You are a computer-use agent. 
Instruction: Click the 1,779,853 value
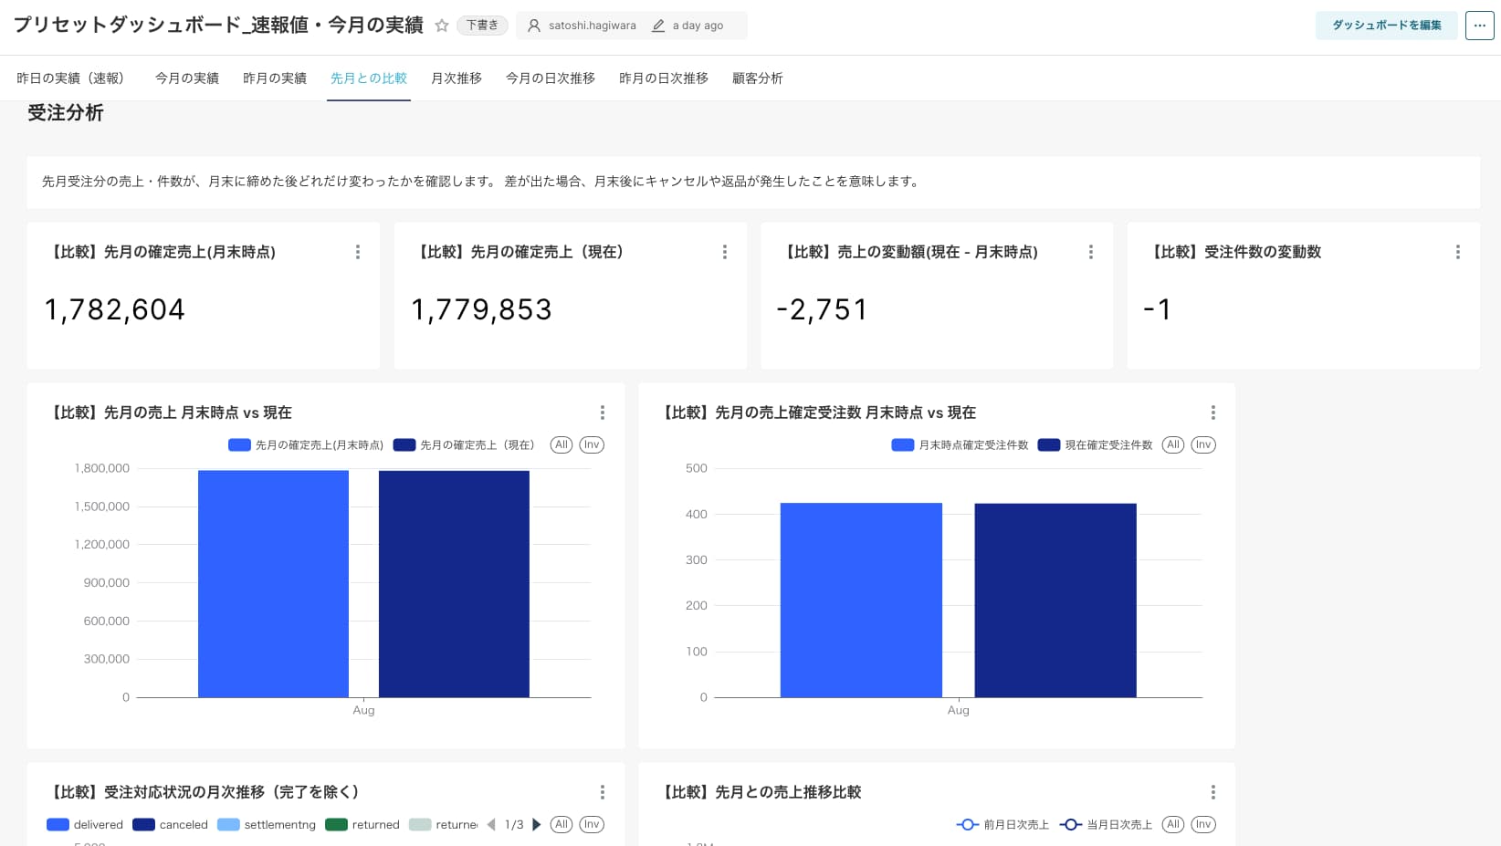tap(482, 310)
